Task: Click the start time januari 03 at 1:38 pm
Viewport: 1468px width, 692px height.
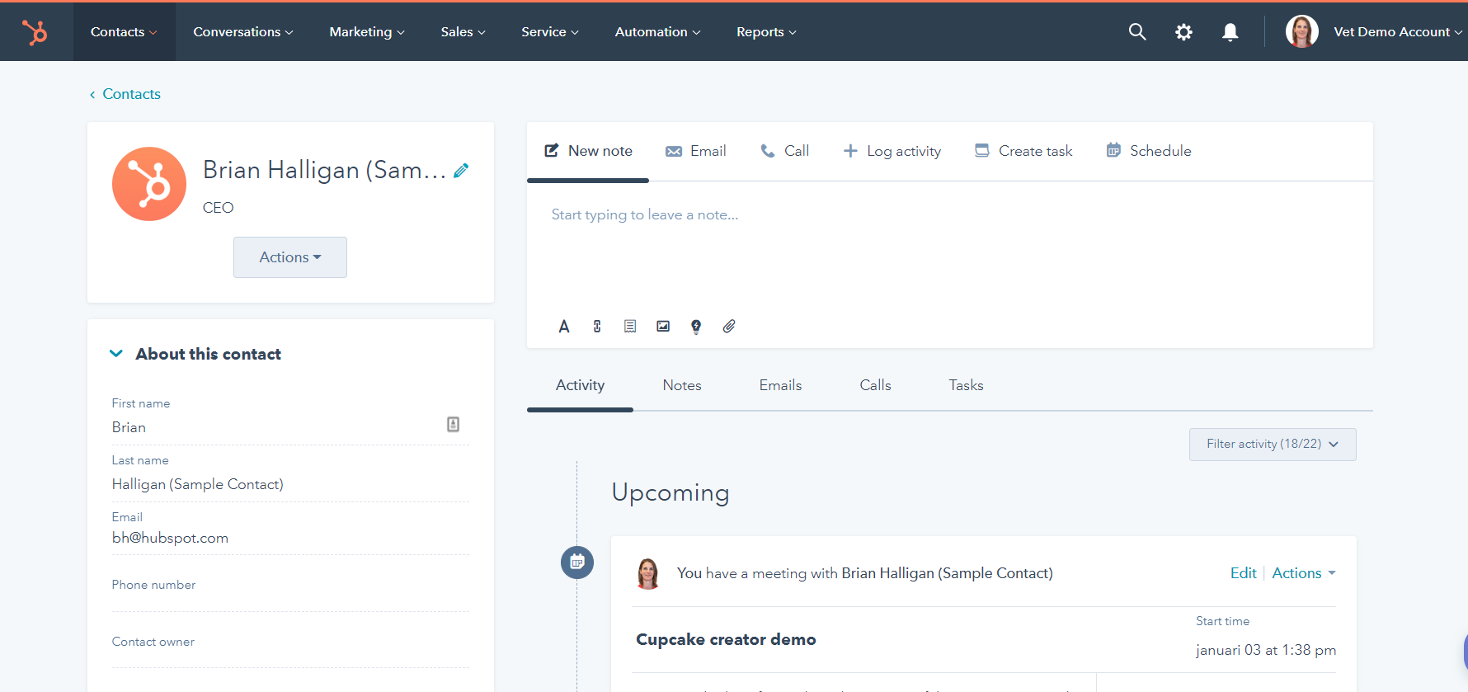Action: tap(1266, 650)
